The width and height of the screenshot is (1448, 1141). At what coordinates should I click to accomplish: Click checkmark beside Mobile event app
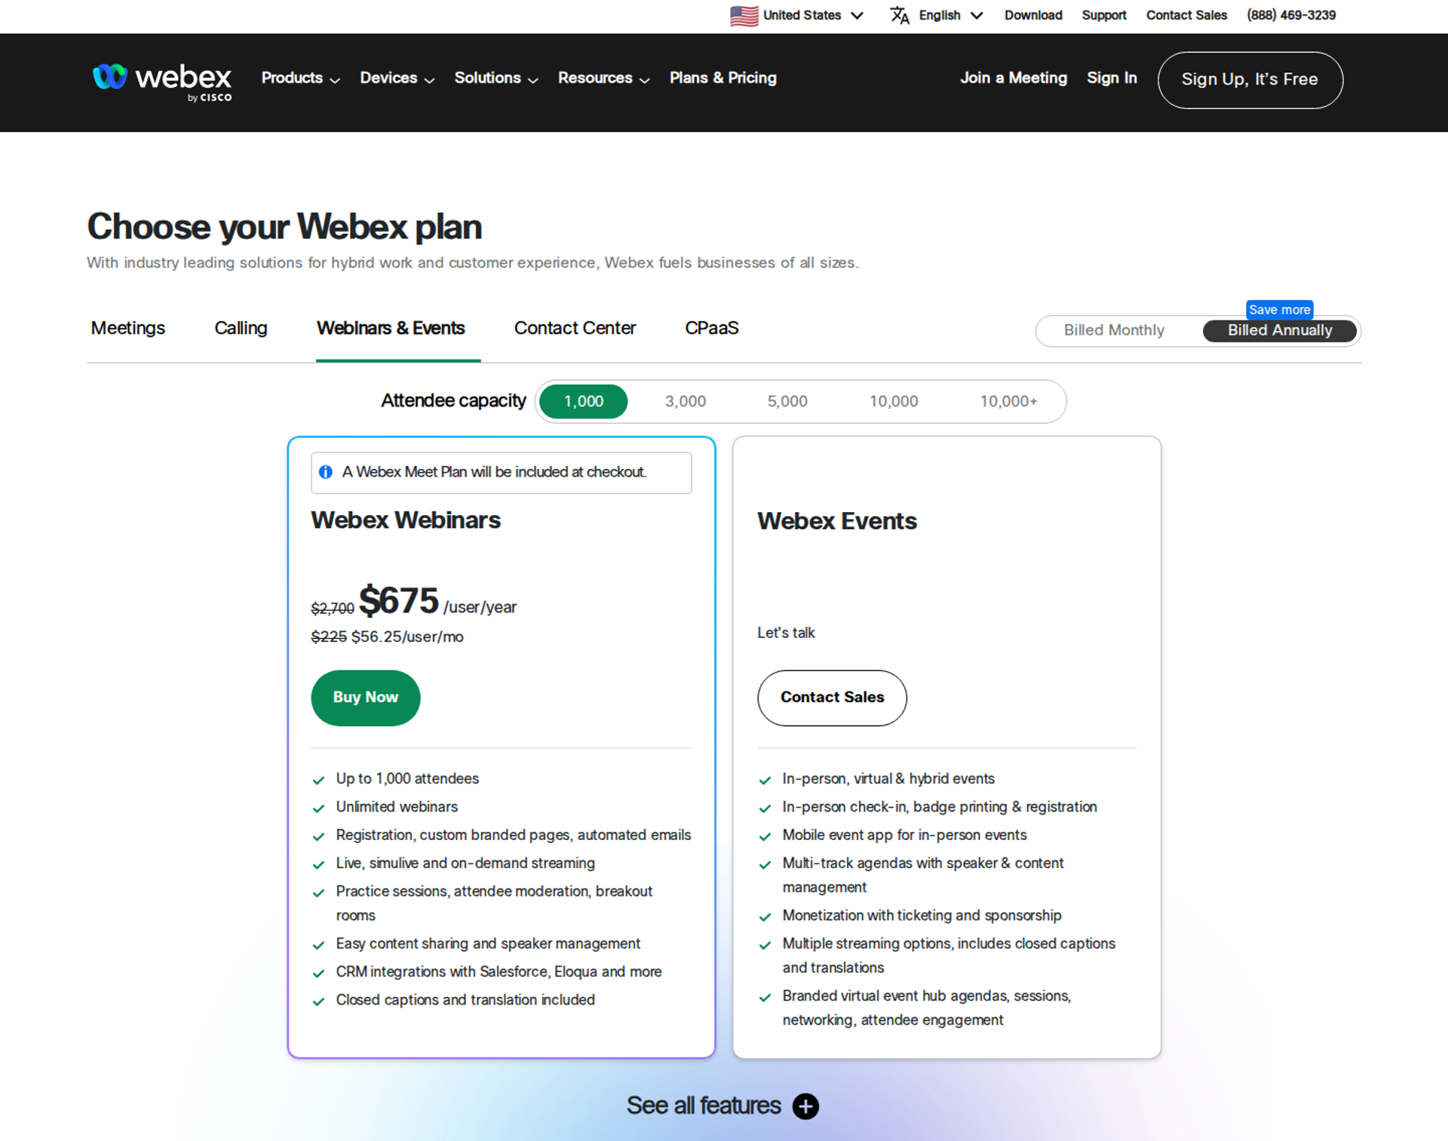765,836
